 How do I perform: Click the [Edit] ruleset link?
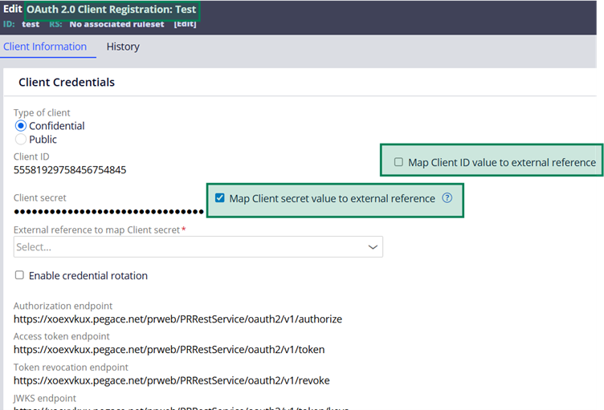(x=185, y=24)
